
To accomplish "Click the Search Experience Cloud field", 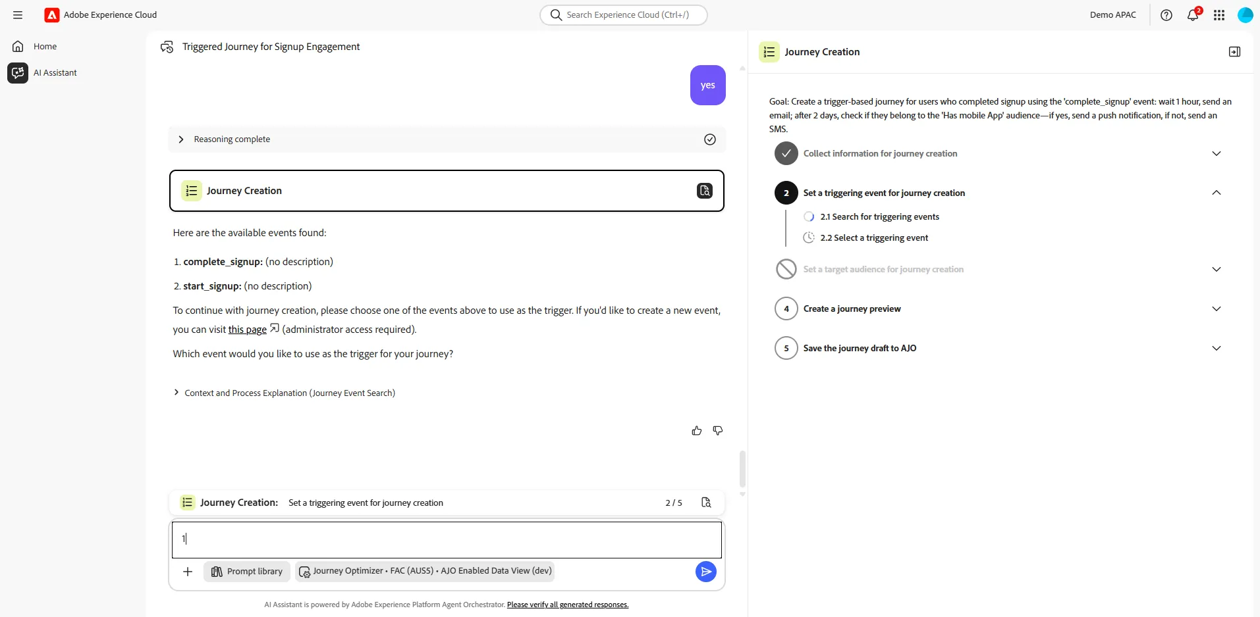I will click(623, 14).
